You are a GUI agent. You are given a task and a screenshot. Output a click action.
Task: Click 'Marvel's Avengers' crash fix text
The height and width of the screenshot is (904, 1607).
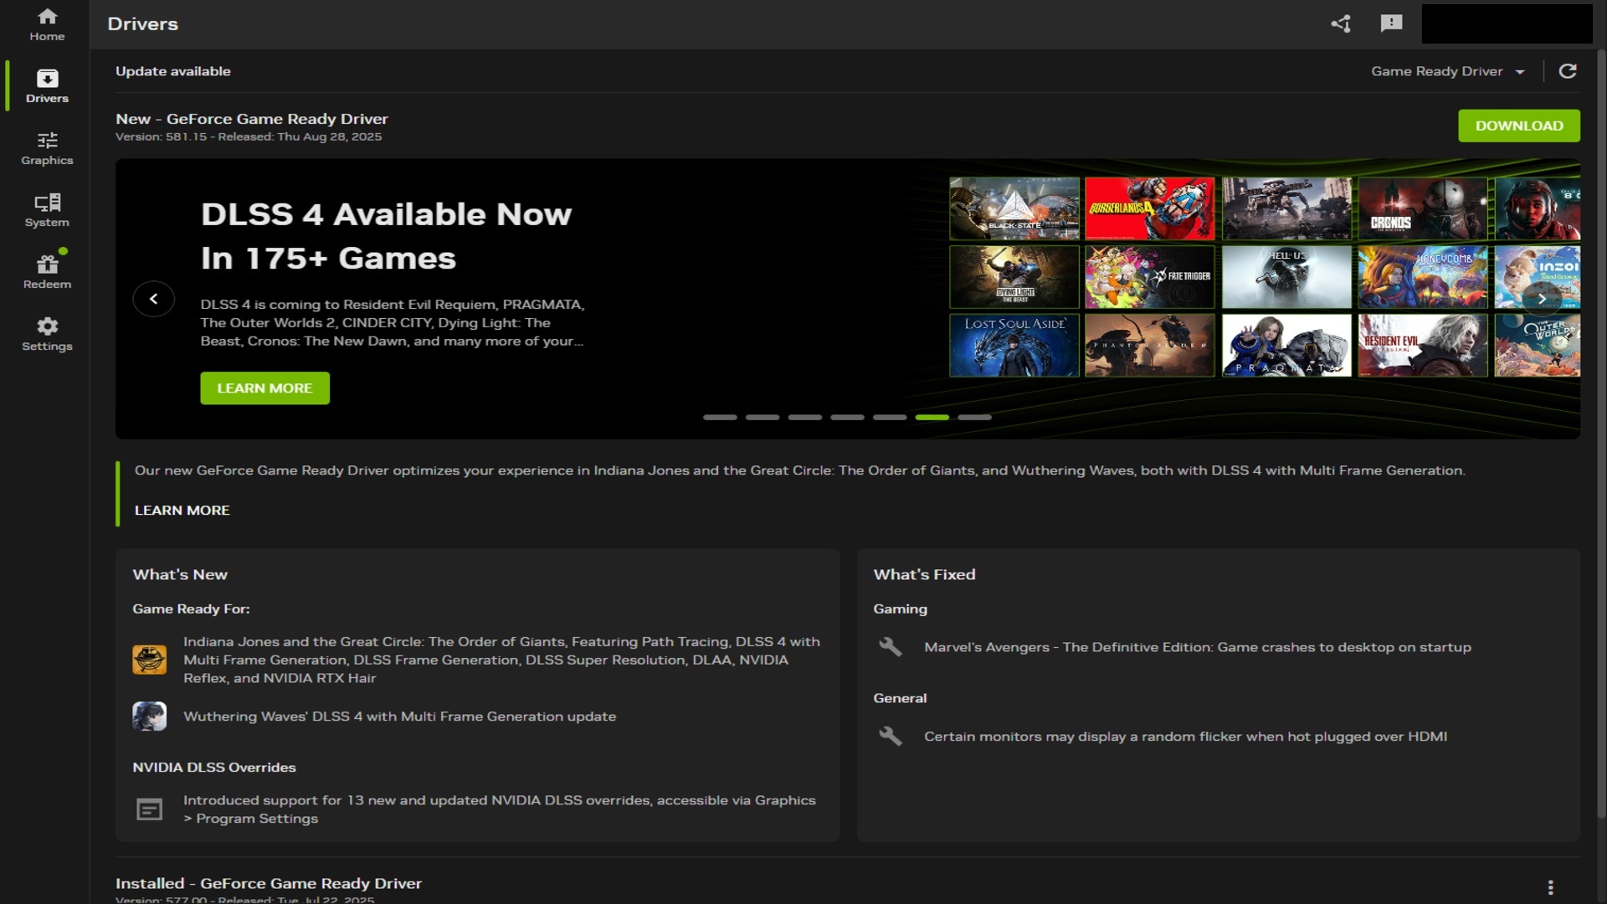(x=1198, y=647)
